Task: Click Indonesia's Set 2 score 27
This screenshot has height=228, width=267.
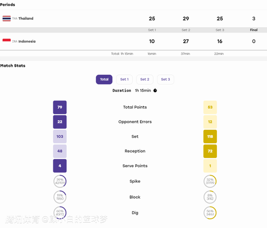Action: pos(186,41)
